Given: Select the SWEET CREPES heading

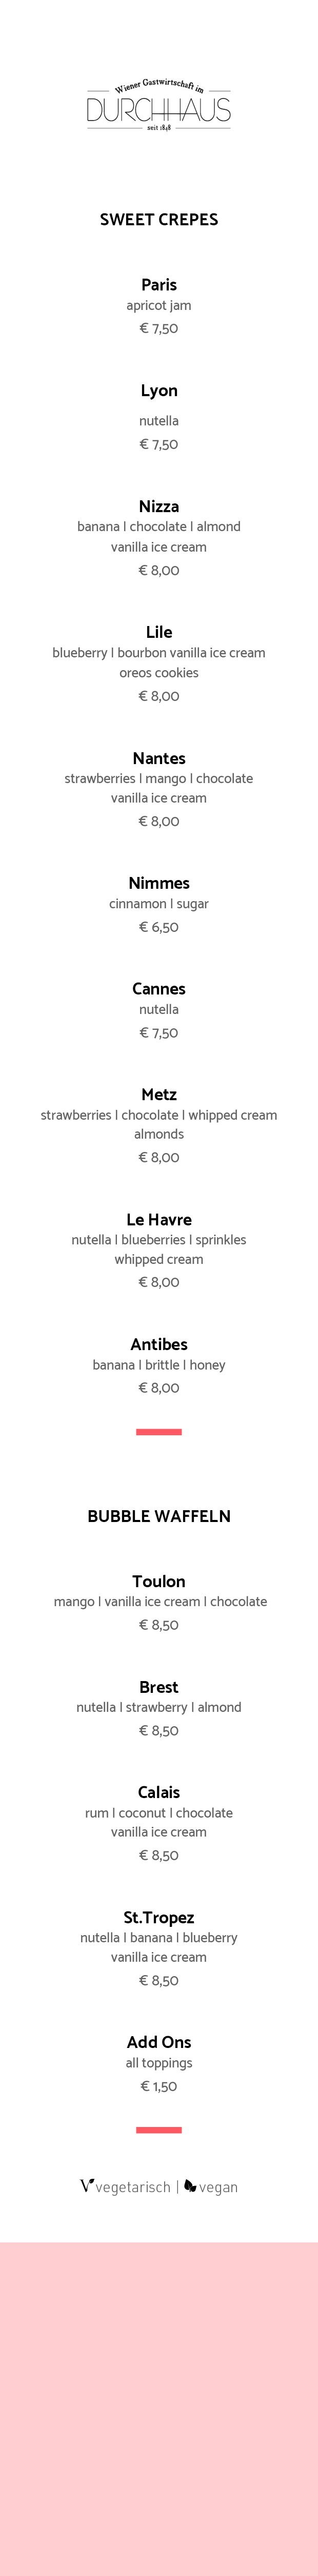Looking at the screenshot, I should coord(159,219).
